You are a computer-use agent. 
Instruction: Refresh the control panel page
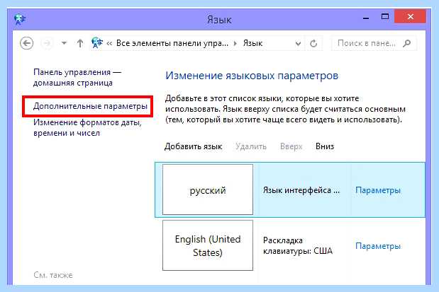[x=313, y=43]
